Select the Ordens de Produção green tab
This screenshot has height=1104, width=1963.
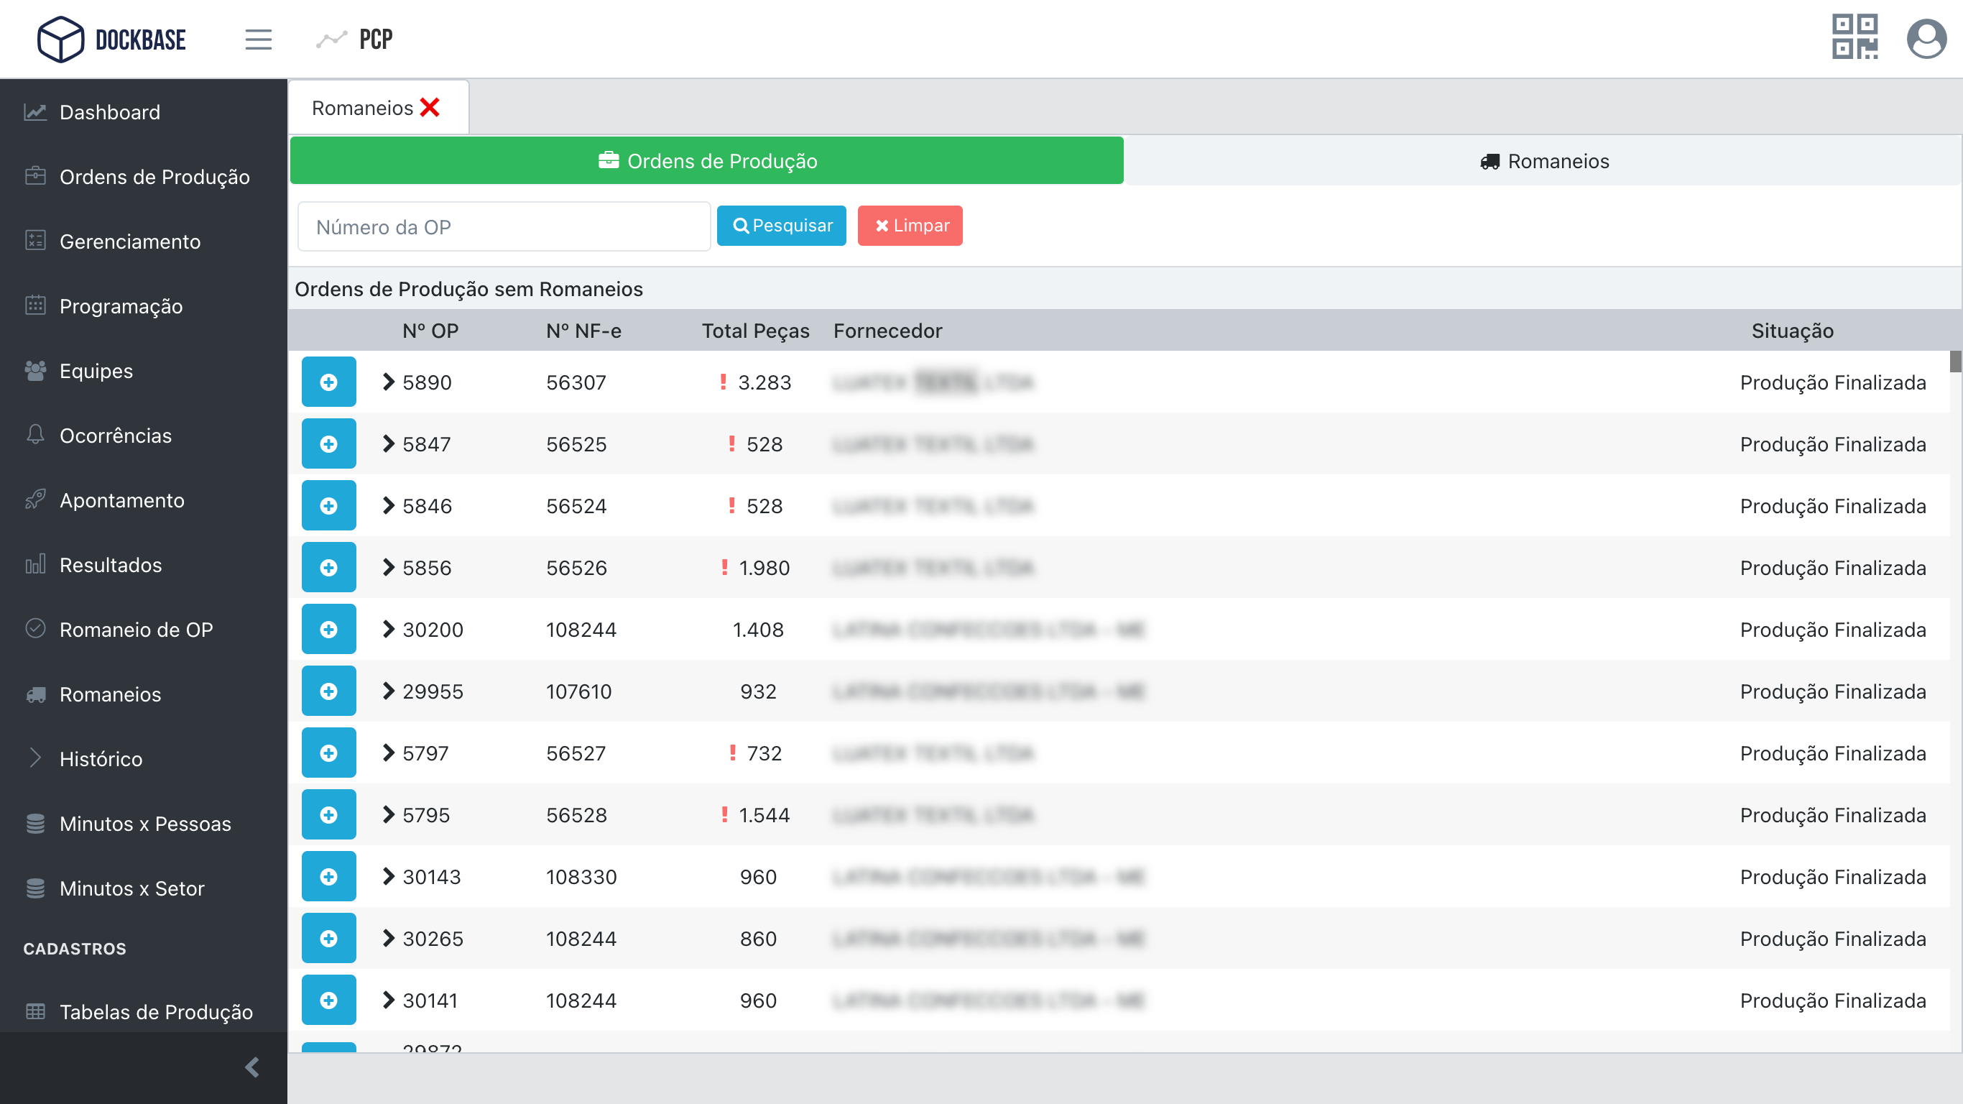(706, 161)
